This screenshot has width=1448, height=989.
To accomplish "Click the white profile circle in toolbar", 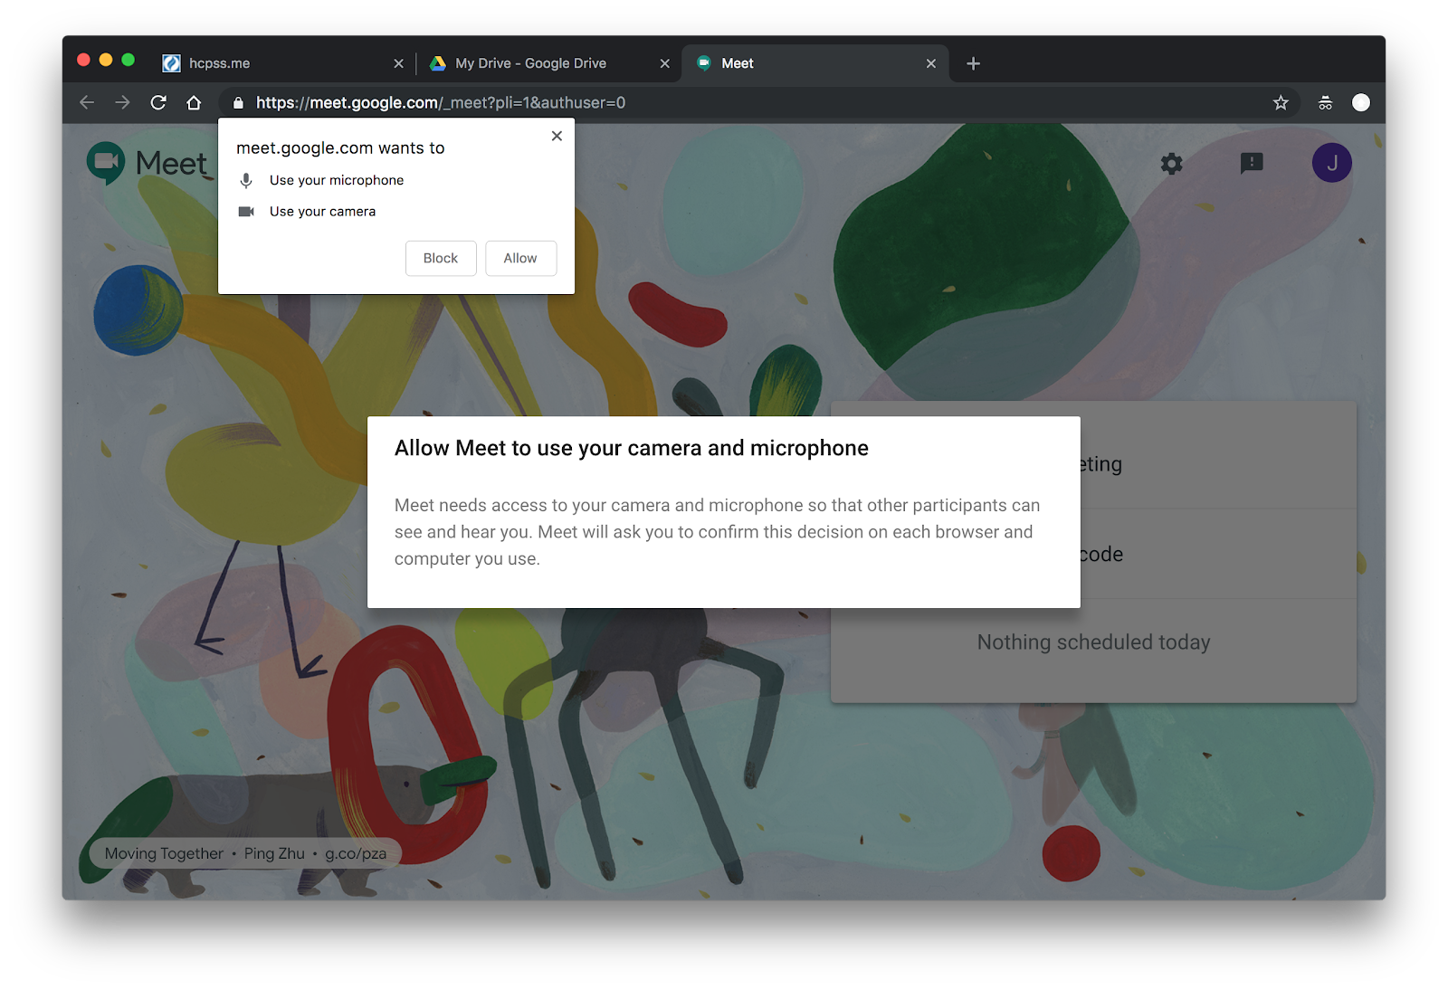I will (x=1361, y=102).
